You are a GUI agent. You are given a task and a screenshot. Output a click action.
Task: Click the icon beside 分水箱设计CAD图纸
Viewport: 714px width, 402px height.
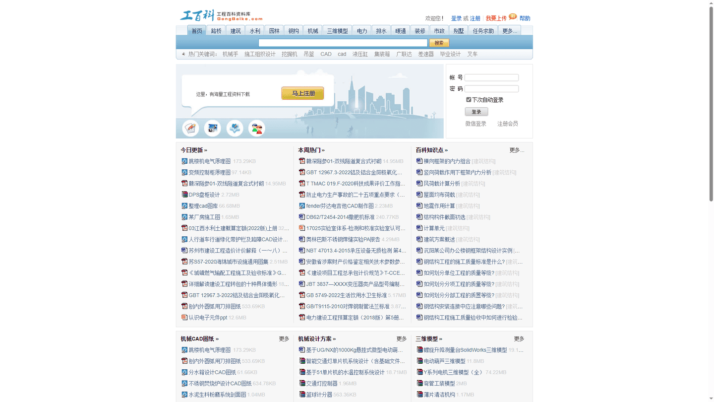coord(184,372)
